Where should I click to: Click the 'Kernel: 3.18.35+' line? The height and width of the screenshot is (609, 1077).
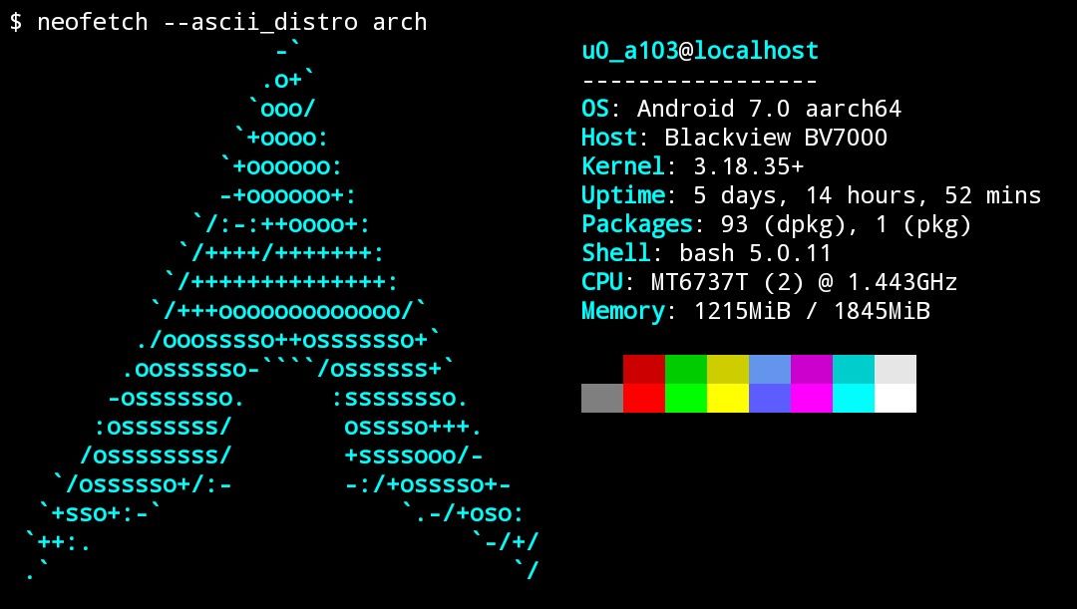click(692, 166)
